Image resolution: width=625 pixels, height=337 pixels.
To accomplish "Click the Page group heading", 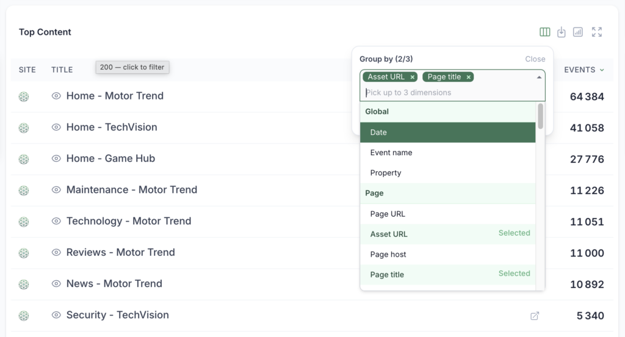I will coord(447,193).
